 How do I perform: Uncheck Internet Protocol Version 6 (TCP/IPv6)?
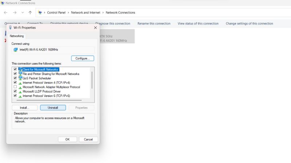15,96
